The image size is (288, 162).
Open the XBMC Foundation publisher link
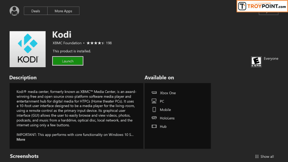[x=67, y=43]
